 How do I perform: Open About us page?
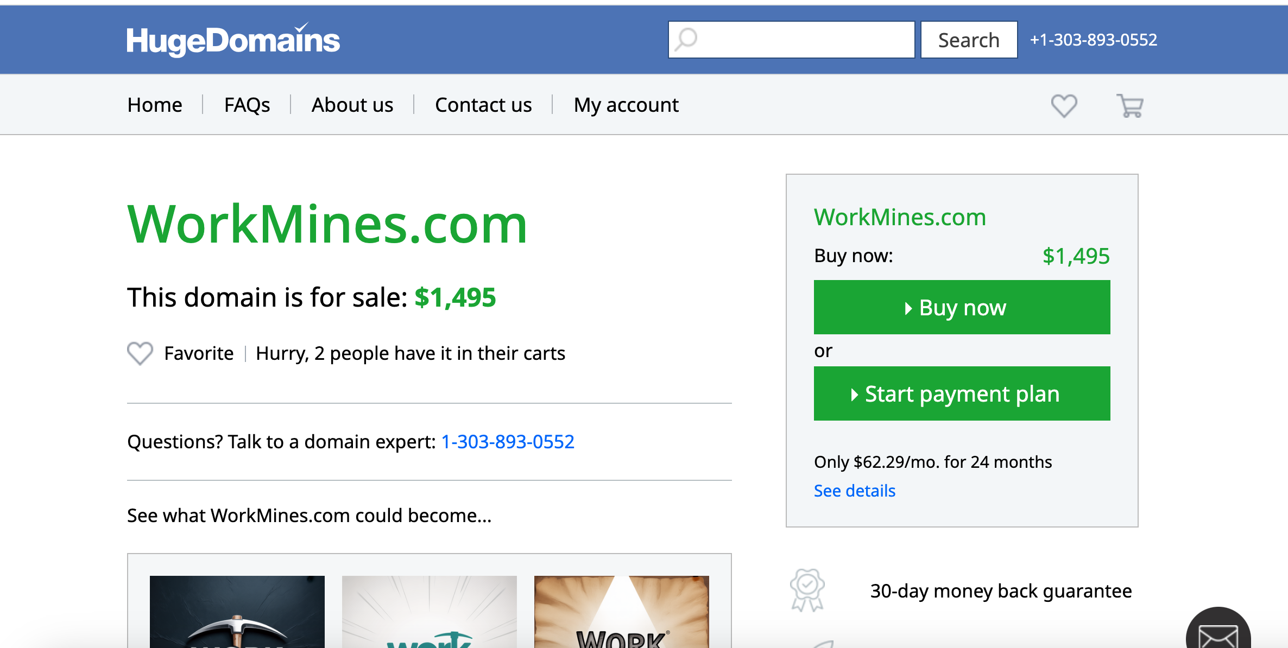click(352, 105)
